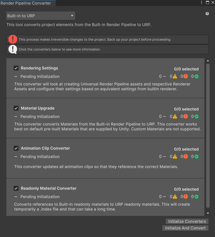Click the red irreversible-changes warning icon

13,39
